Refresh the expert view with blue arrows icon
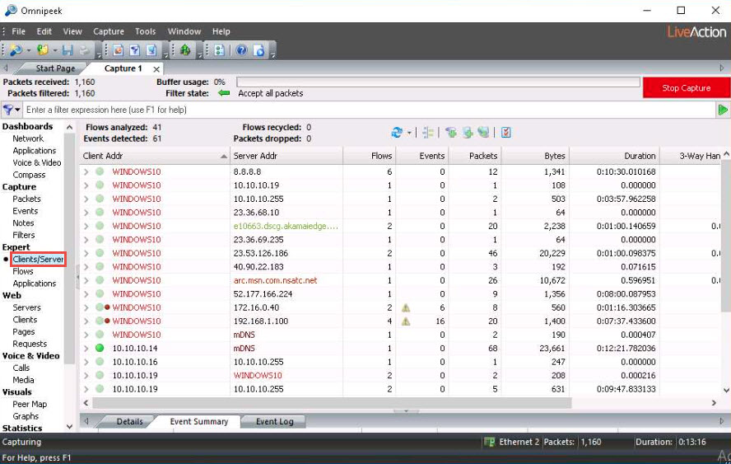The width and height of the screenshot is (731, 464). point(397,133)
